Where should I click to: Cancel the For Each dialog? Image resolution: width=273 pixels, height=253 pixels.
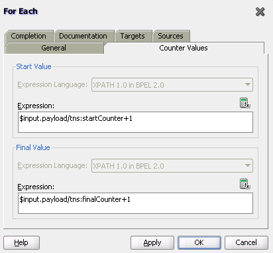coord(246,242)
